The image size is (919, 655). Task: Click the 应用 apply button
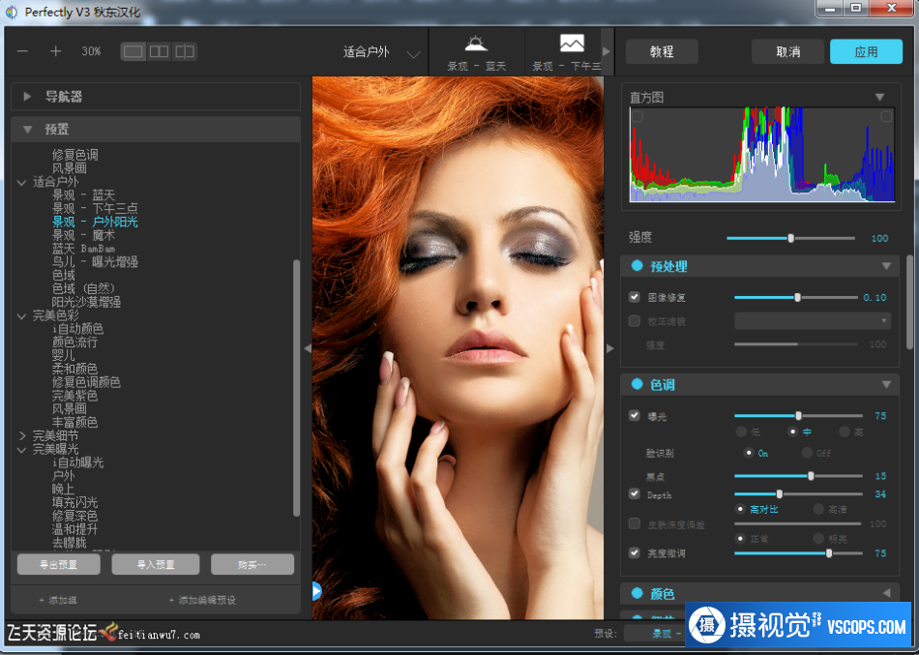866,51
